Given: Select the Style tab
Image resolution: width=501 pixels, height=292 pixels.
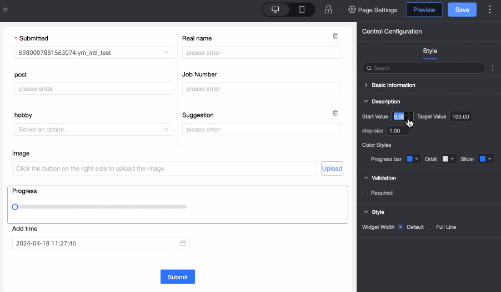Looking at the screenshot, I should point(430,51).
